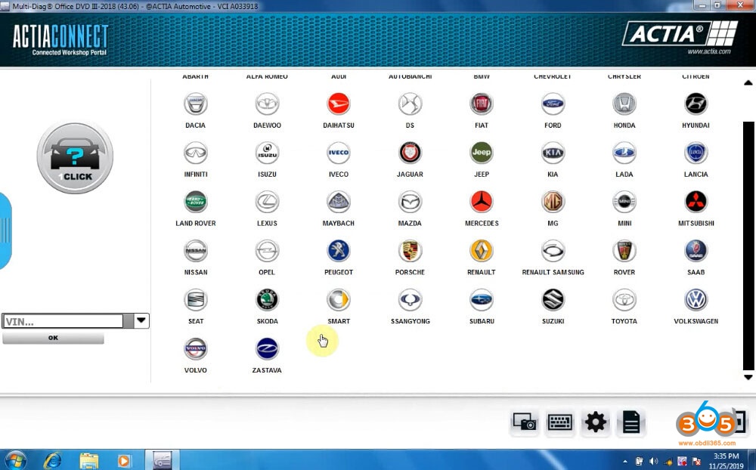
Task: Pick the Opel brand logo
Action: tap(267, 251)
